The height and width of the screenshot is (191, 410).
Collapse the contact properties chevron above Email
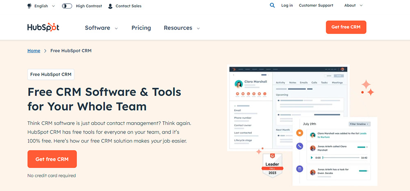235,106
